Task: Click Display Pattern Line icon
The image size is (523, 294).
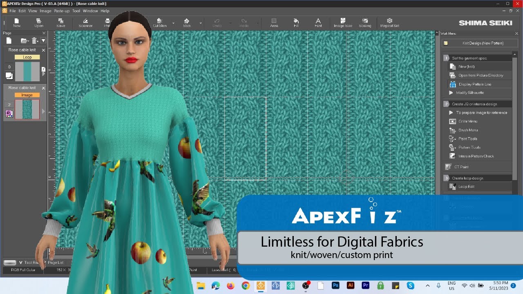Action: click(452, 84)
